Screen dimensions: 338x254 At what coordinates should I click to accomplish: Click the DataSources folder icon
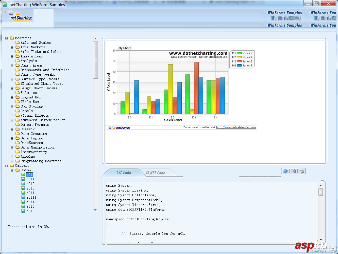[x=18, y=143]
